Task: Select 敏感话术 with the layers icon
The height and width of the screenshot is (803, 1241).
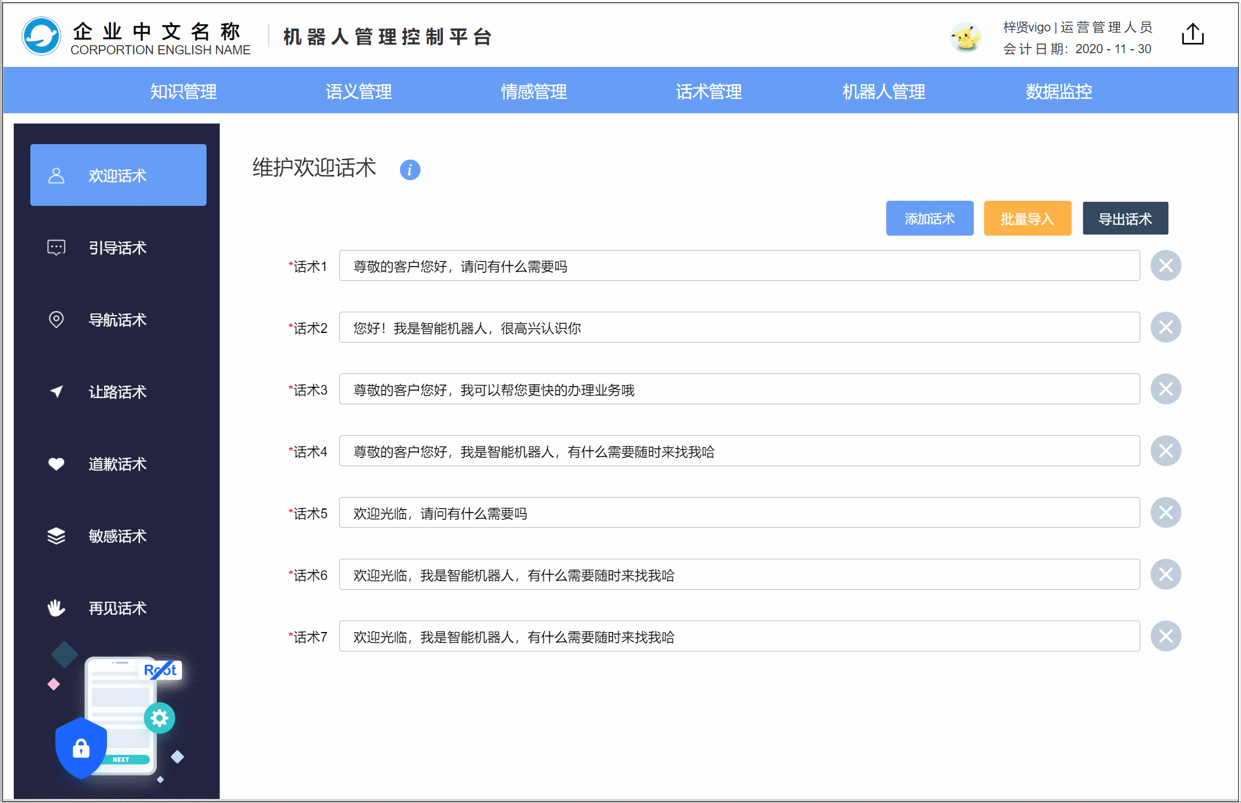Action: pyautogui.click(x=118, y=536)
